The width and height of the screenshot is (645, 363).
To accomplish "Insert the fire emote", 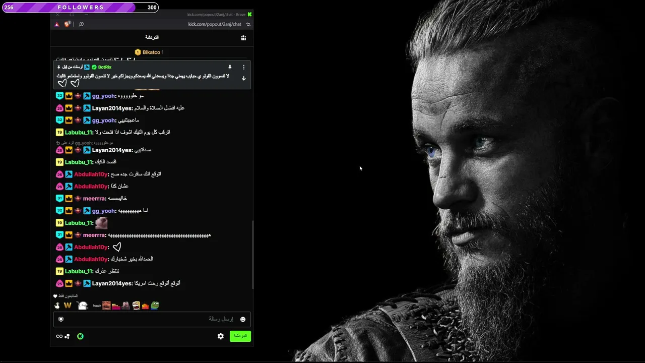I will coord(145,306).
